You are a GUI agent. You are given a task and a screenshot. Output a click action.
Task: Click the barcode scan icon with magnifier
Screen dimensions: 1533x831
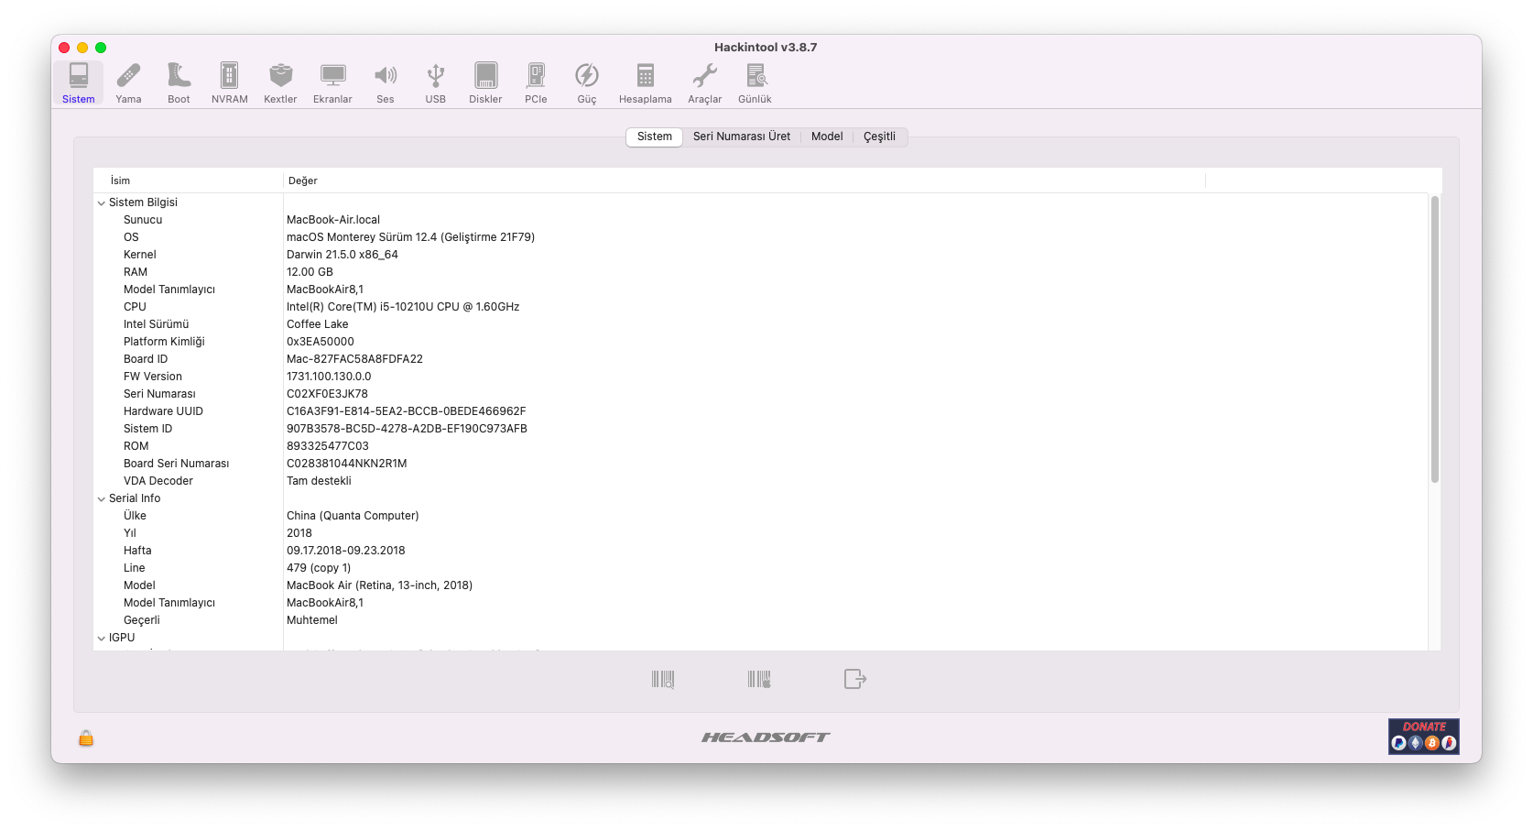663,679
